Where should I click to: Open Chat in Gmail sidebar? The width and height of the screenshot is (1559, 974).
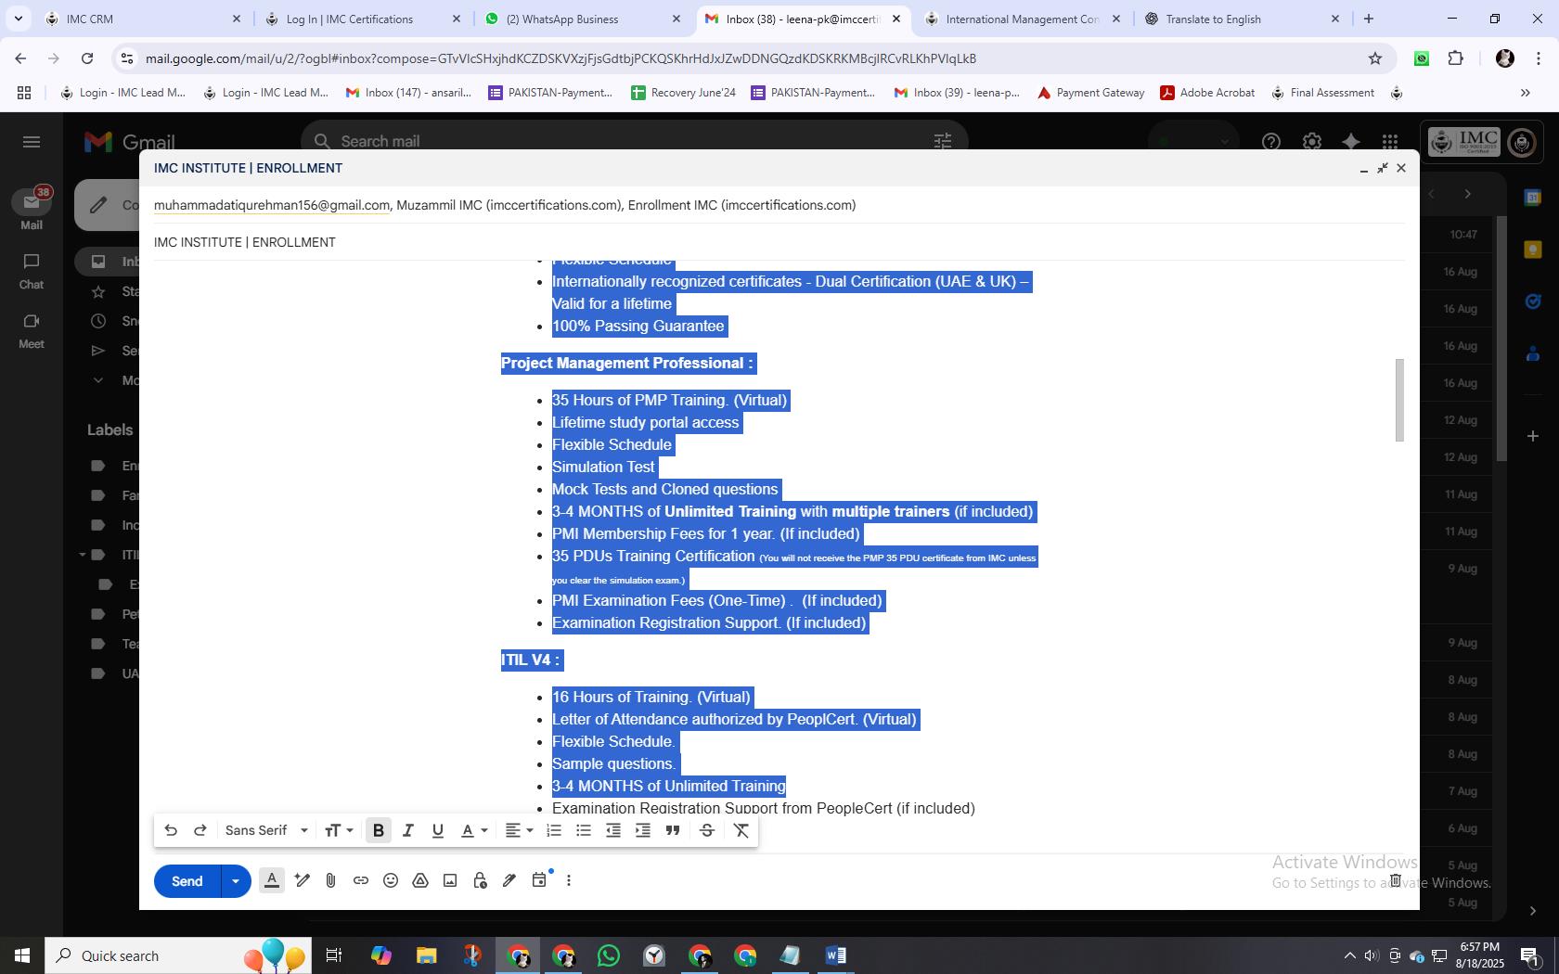tap(32, 271)
